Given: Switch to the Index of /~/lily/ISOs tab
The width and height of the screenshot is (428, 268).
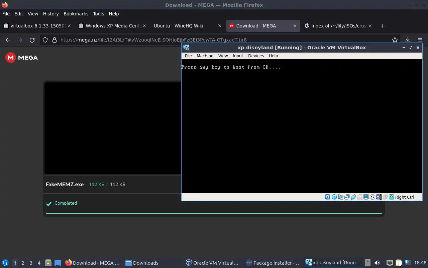Looking at the screenshot, I should tap(338, 26).
